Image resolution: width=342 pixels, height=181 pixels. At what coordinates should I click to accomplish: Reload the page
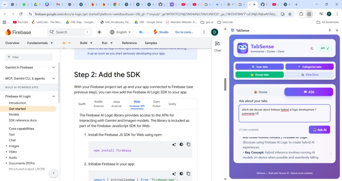point(21,14)
